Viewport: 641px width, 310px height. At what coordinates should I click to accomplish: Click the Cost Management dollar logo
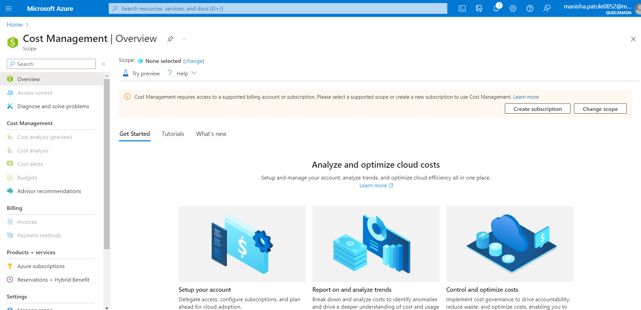[13, 42]
